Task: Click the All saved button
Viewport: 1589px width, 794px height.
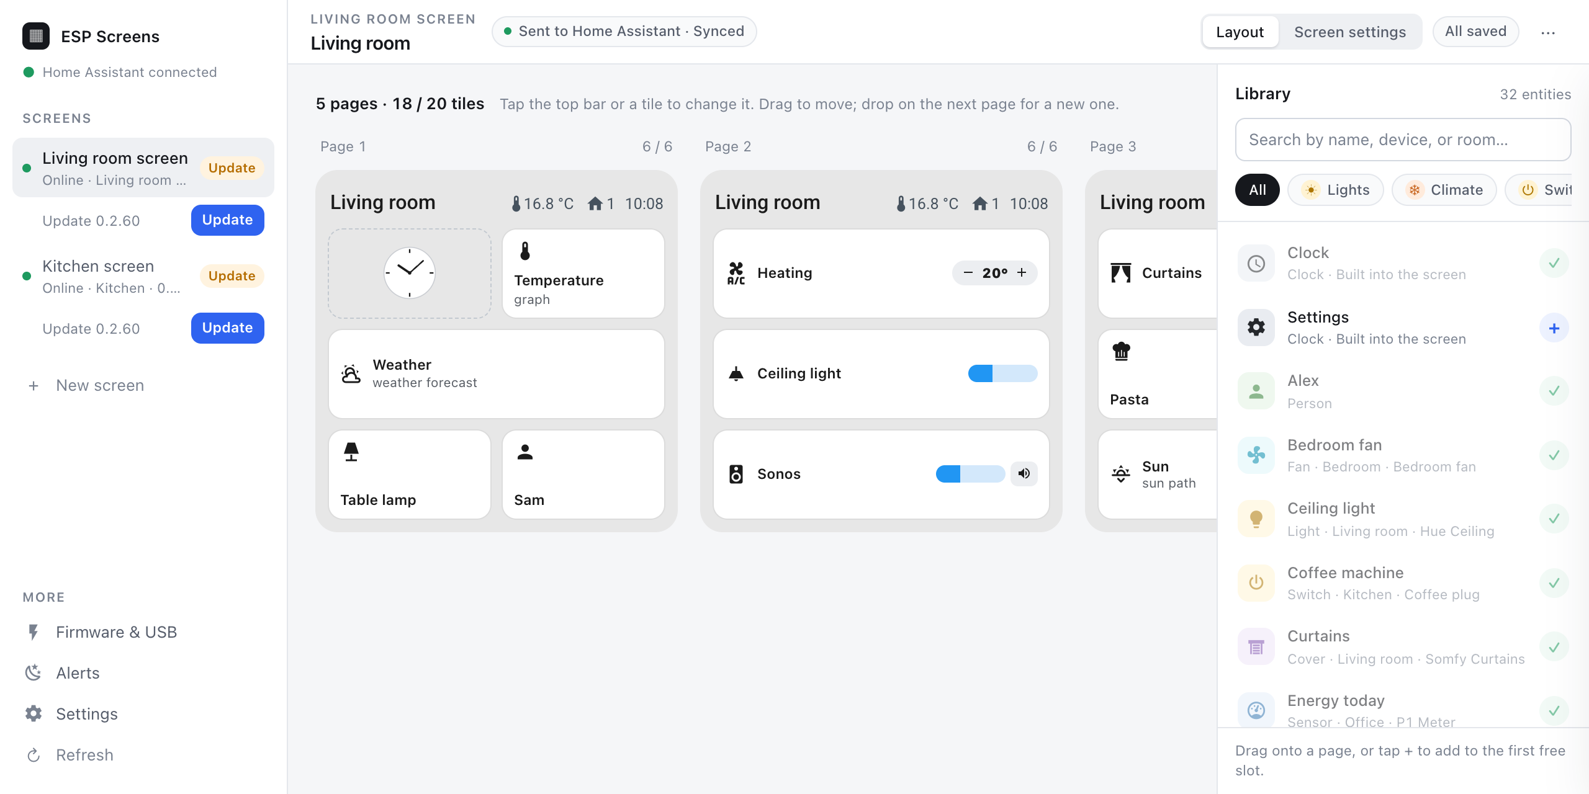Action: (x=1475, y=32)
